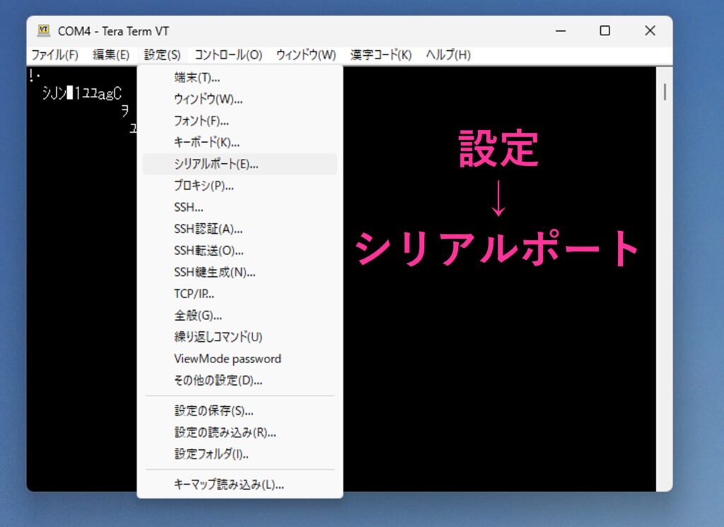724x527 pixels.
Task: Maximize the Tera Term window
Action: [605, 30]
